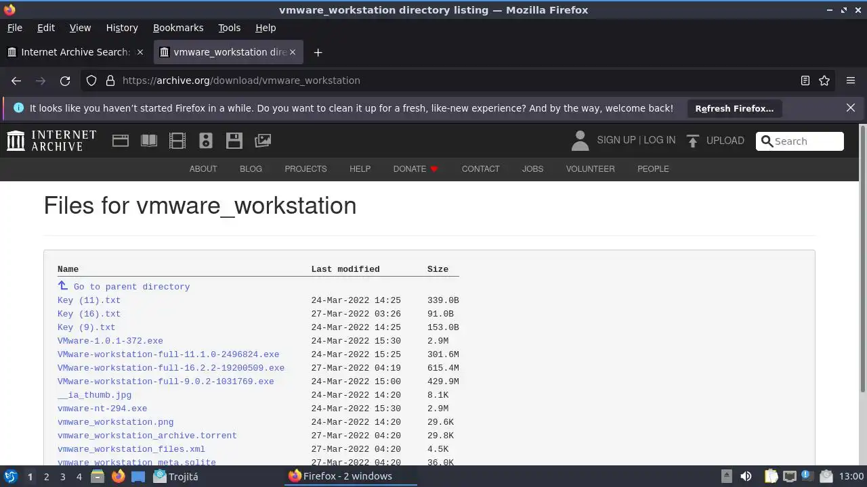Open the Tools menu
This screenshot has height=487, width=867.
(230, 28)
